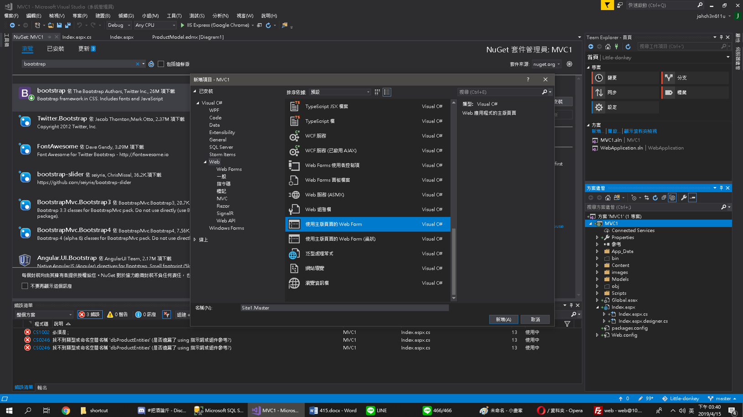Switch dialog to medium icons view

click(377, 92)
